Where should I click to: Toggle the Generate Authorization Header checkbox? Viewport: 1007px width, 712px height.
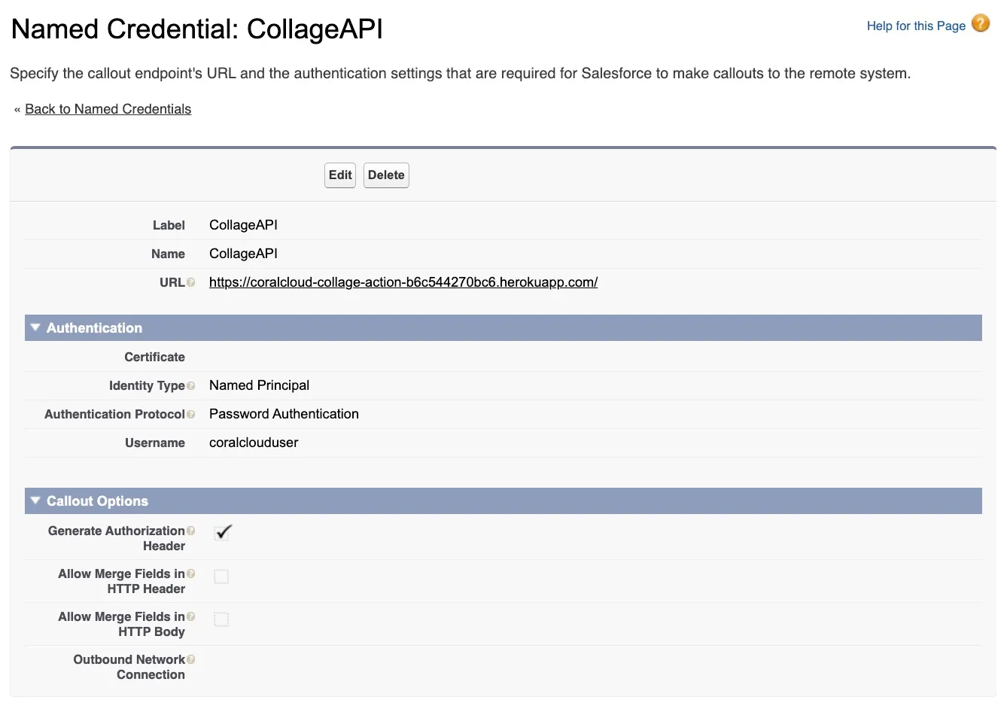tap(221, 533)
